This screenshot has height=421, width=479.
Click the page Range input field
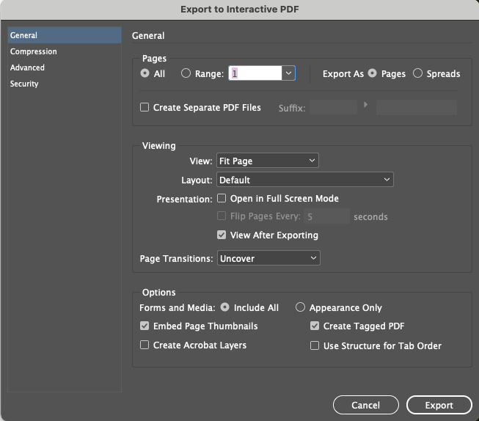click(255, 73)
